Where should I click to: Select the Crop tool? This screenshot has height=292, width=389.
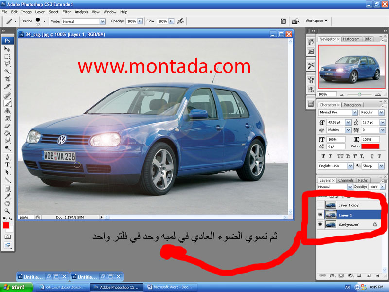[7, 78]
